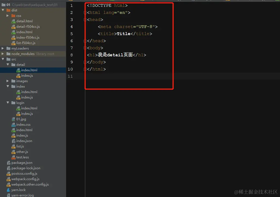Viewport: 280px width, 197px height.
Task: Expand the images folder arrow
Action: point(8,81)
